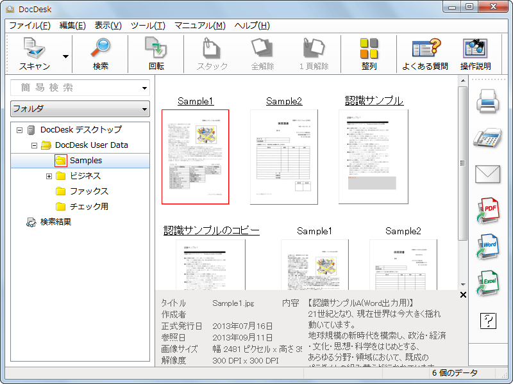513x384 pixels.
Task: Select the top-row Sample2 quotation thumbnail
Action: click(x=284, y=157)
